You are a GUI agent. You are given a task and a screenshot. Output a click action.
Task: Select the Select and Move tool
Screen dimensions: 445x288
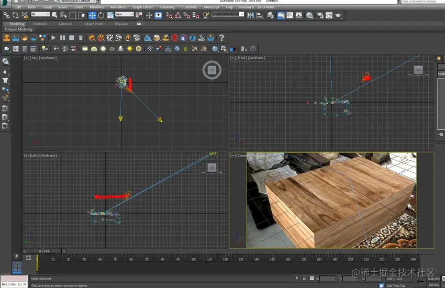point(92,15)
